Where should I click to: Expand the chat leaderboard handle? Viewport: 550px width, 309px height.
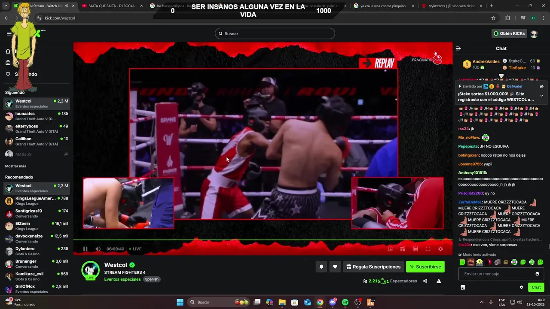pyautogui.click(x=501, y=76)
